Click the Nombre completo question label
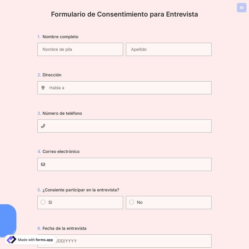249x249 pixels. 60,37
